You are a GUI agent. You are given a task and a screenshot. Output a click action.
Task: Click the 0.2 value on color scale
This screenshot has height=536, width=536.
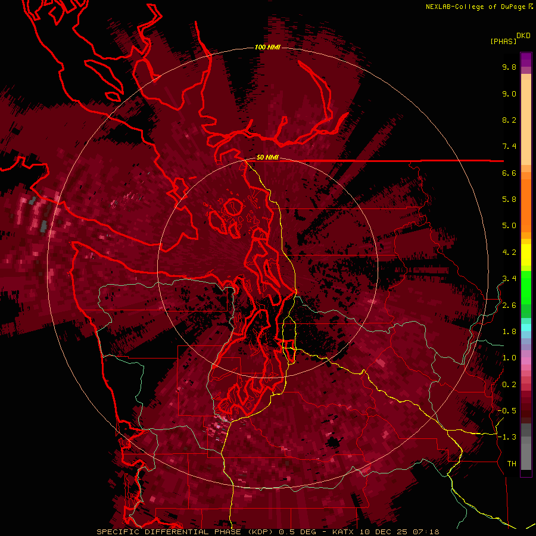coord(509,385)
